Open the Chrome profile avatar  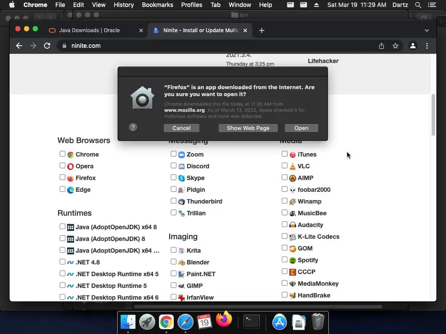[x=413, y=46]
